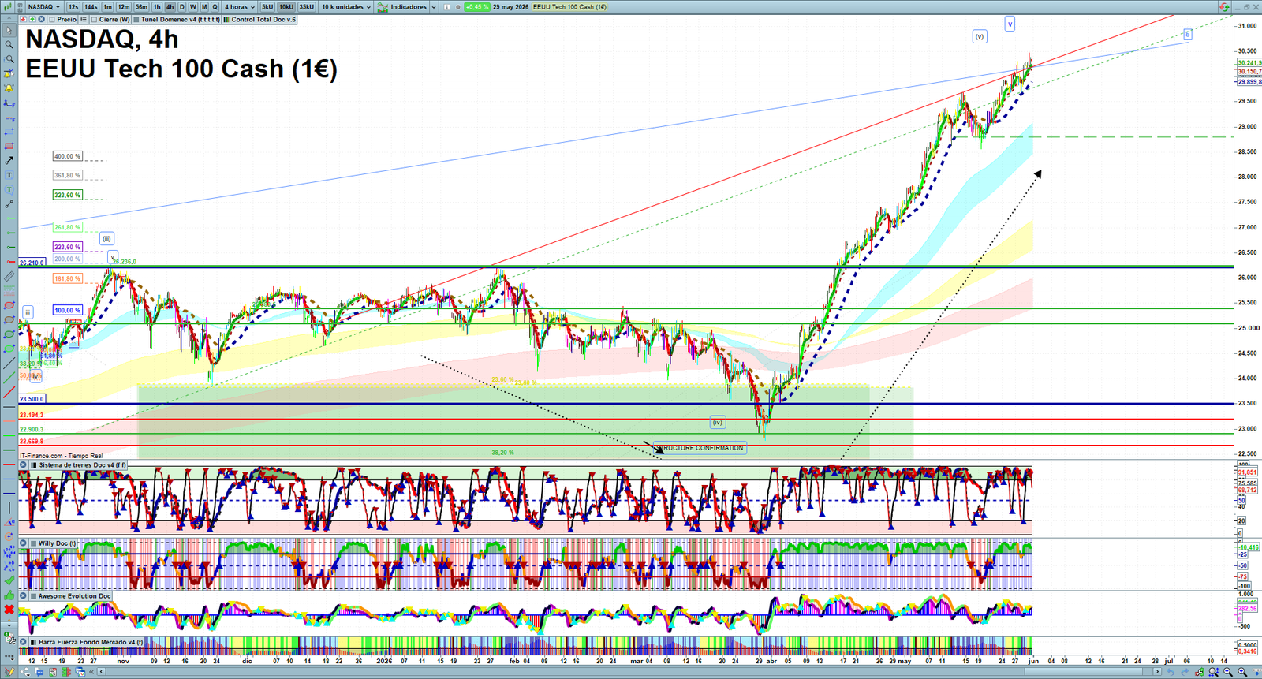
Task: Switch timeframe to 1h
Action: pyautogui.click(x=157, y=6)
